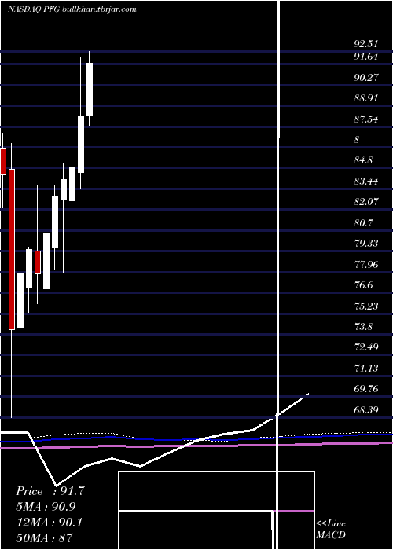
Task: Click the 84.8 price axis label
Action: (363, 160)
